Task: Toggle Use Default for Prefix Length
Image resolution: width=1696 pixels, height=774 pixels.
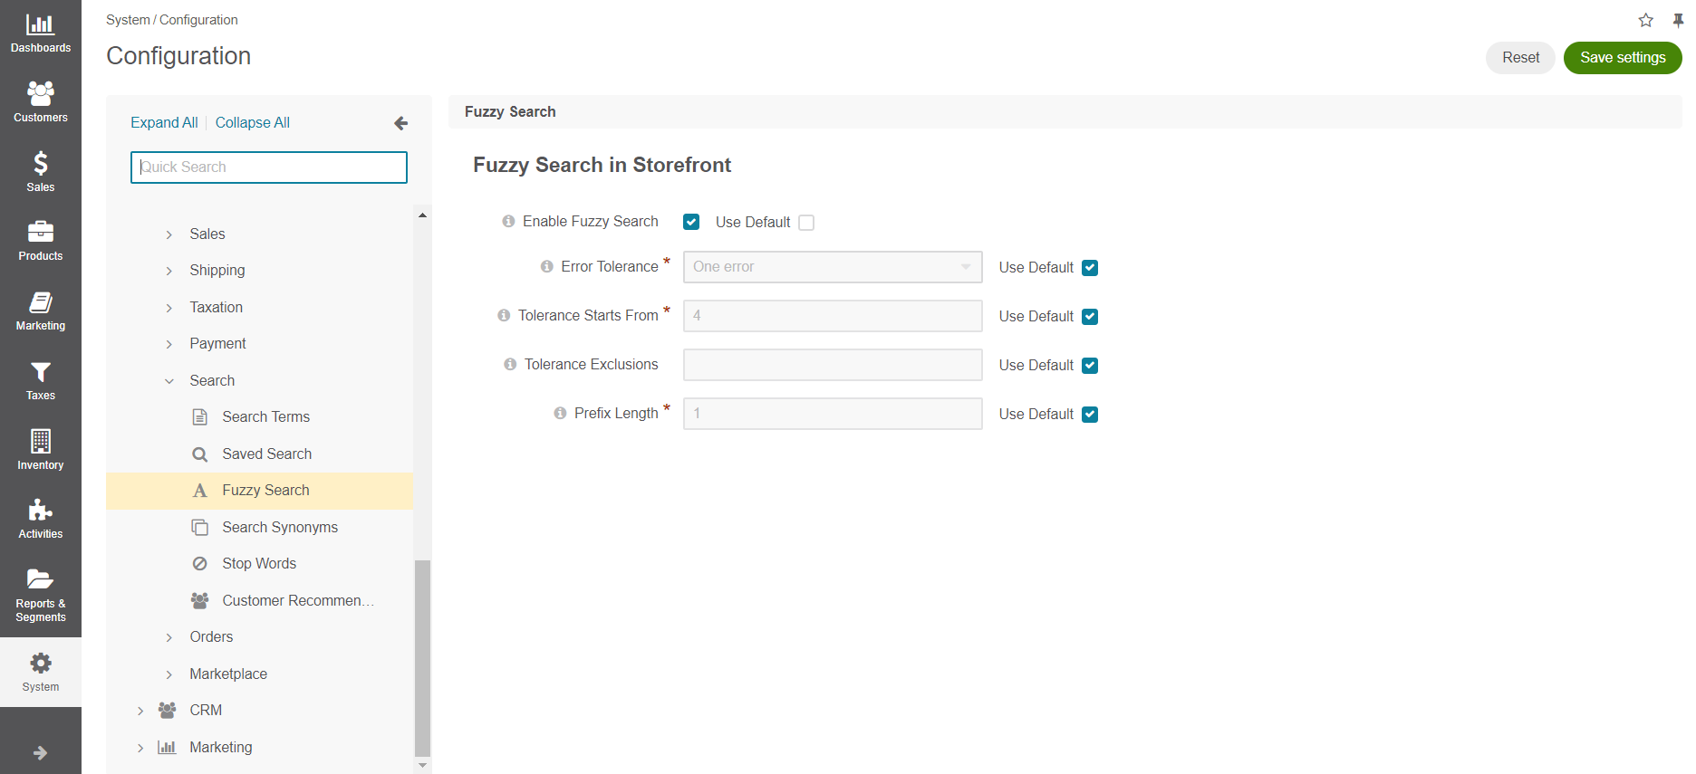Action: point(1090,415)
